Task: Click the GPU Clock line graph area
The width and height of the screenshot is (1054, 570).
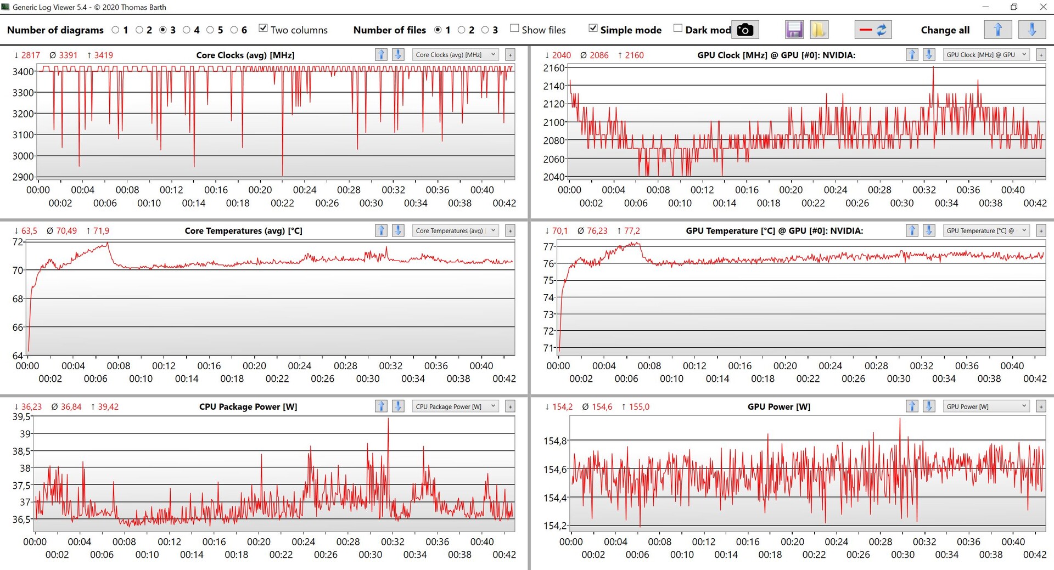Action: pos(806,122)
